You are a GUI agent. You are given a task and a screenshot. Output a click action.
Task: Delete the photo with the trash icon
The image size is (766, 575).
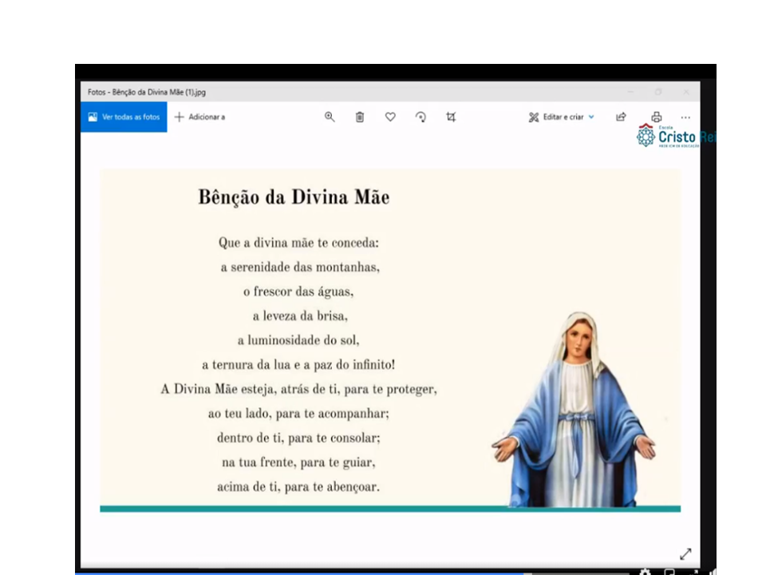click(x=360, y=117)
